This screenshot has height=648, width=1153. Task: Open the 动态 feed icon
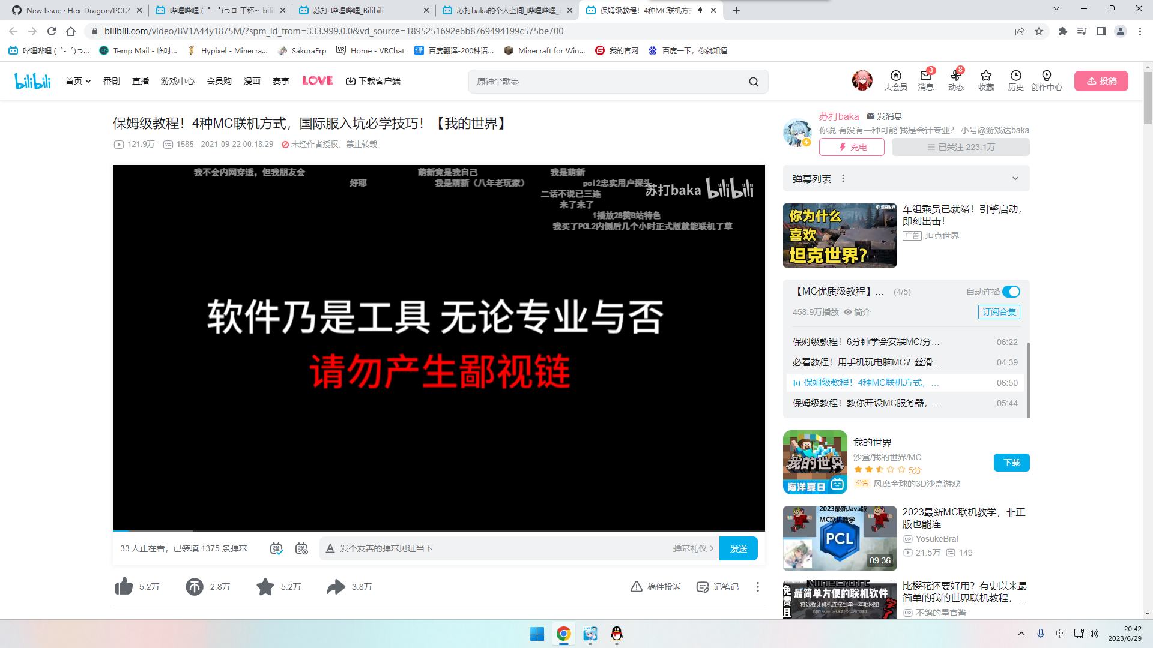point(955,81)
